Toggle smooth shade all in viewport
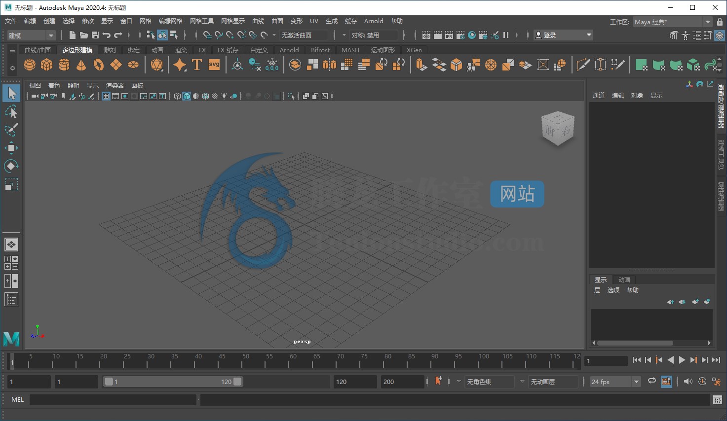Viewport: 727px width, 421px height. [x=187, y=96]
